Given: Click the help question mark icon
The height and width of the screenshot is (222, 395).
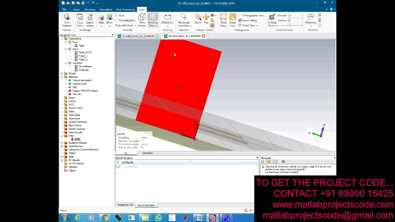Looking at the screenshot, I should [331, 9].
